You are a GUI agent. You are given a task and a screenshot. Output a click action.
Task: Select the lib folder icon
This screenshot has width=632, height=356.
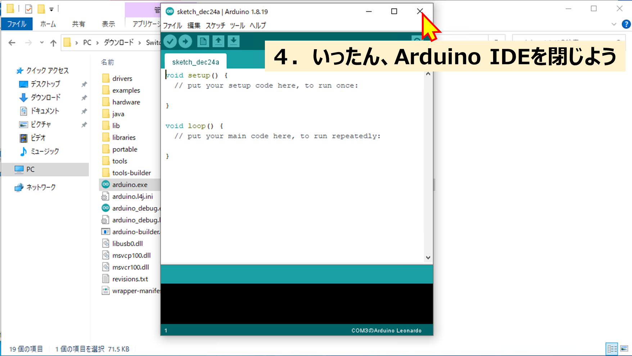click(106, 126)
